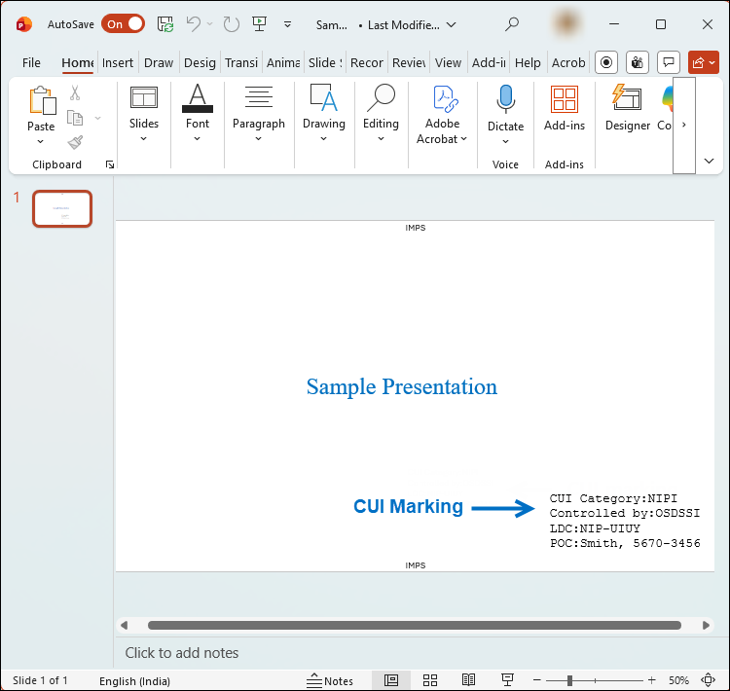Screen dimensions: 730x691
Task: Go to the Animations tab
Action: pos(283,62)
